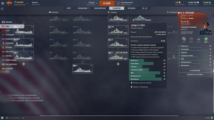The image size is (214, 120).
Task: Click the player clan emblem avatar
Action: (x=9, y=3)
